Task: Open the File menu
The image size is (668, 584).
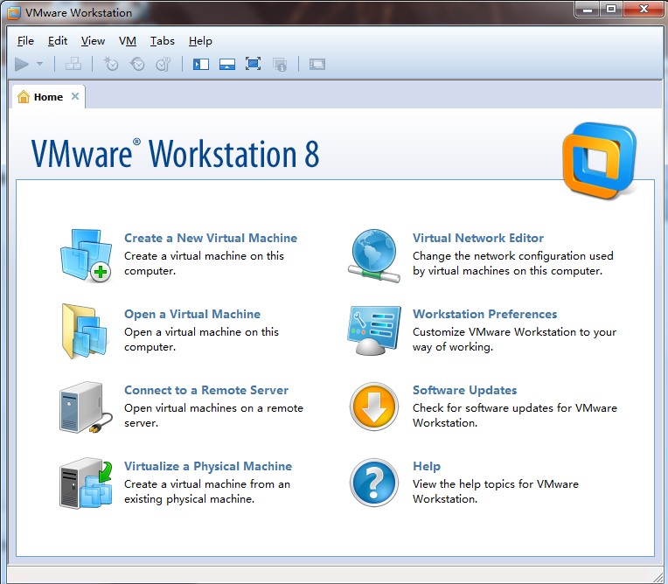Action: coord(25,41)
